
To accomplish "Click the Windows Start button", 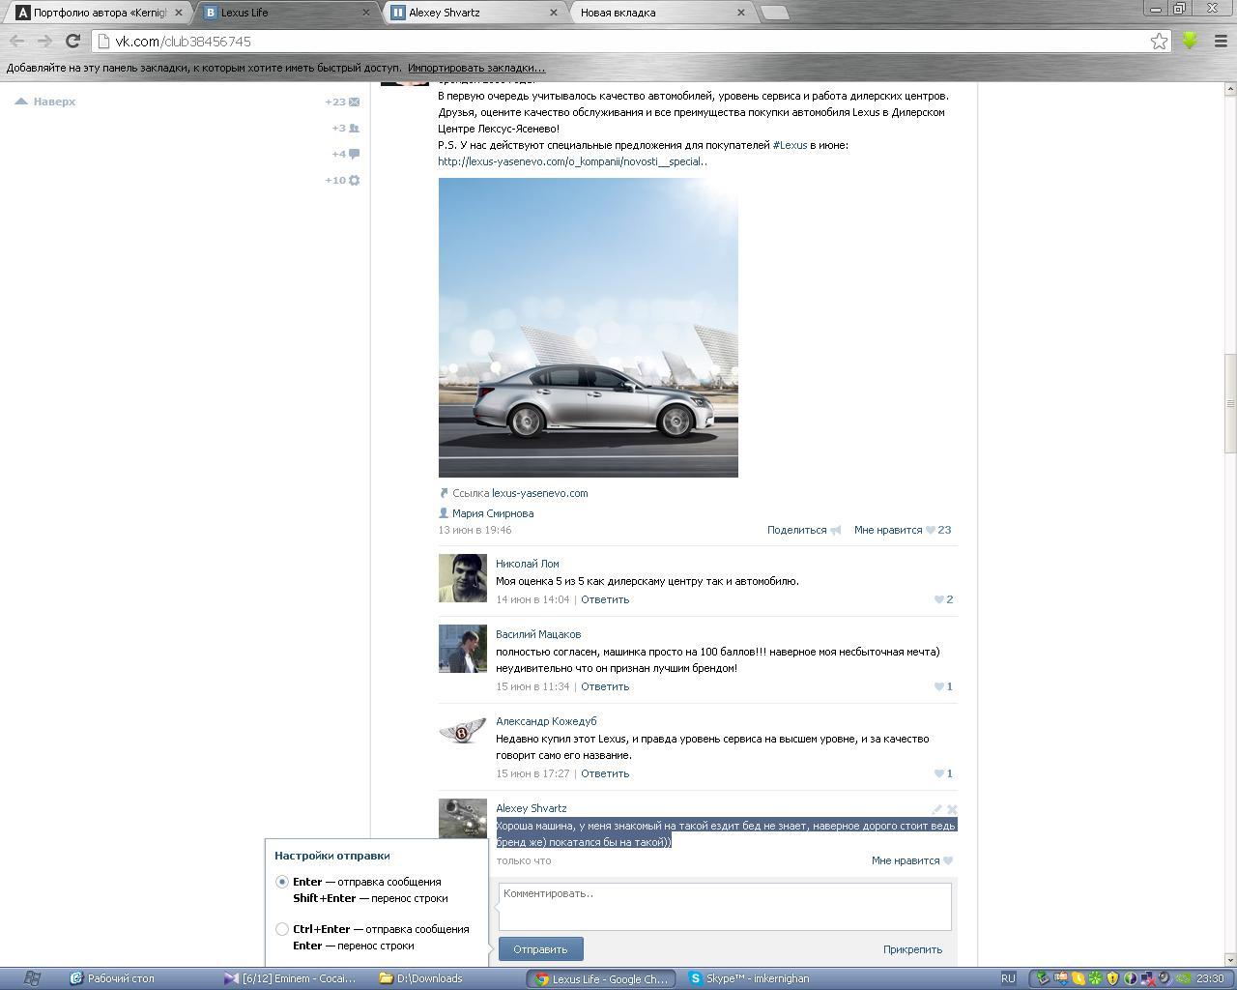I will pos(31,978).
